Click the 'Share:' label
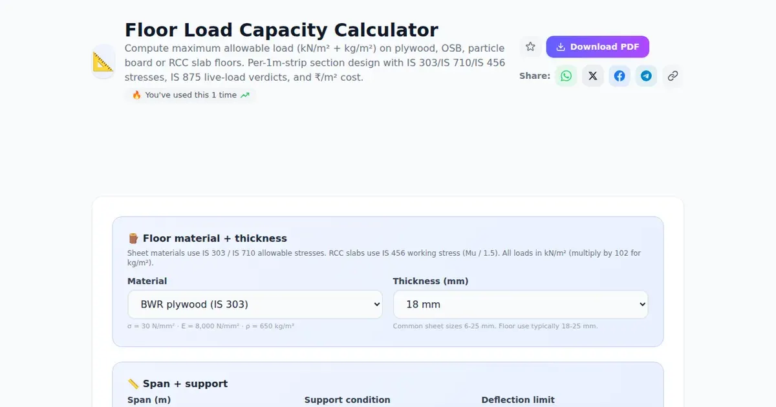 coord(535,76)
